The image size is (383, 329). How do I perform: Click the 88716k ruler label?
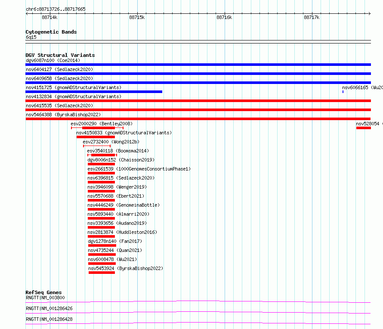[x=224, y=17]
